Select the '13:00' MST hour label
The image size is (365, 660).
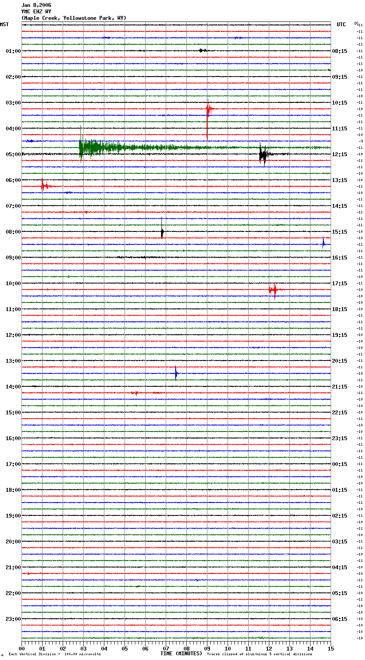[13, 361]
